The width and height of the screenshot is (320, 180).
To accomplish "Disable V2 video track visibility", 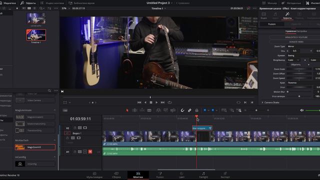I will [x=85, y=128].
